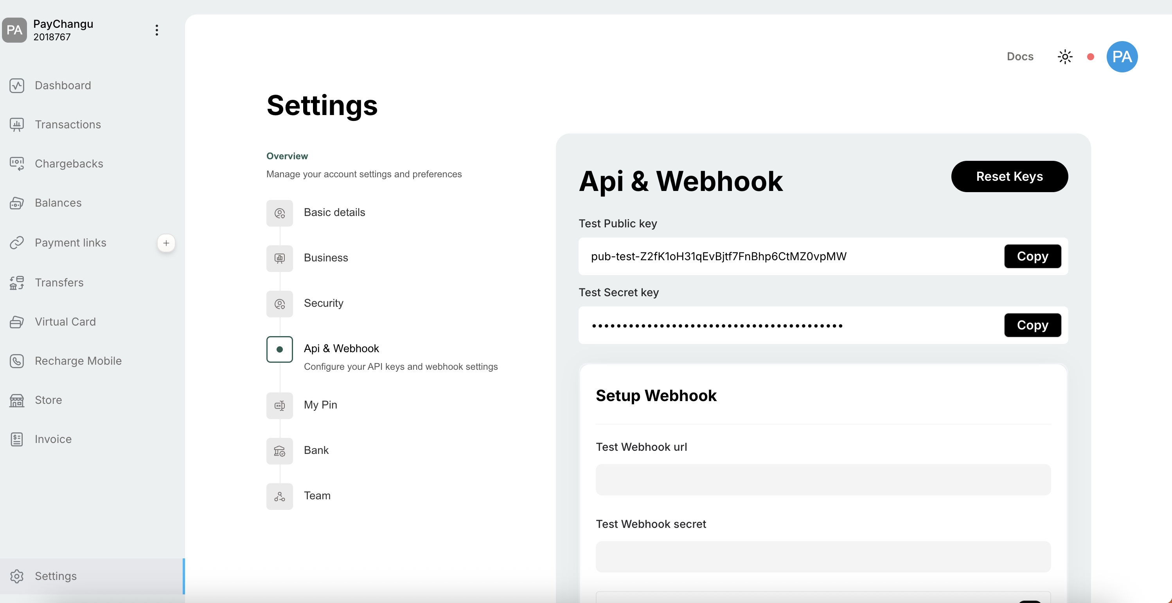
Task: Open the Docs link
Action: (x=1019, y=57)
